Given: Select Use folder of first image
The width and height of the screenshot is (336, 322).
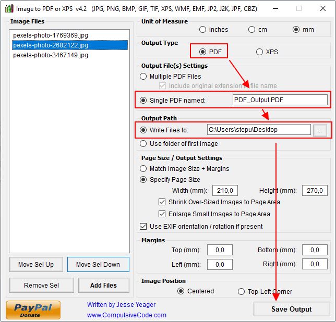Looking at the screenshot, I should (x=143, y=144).
